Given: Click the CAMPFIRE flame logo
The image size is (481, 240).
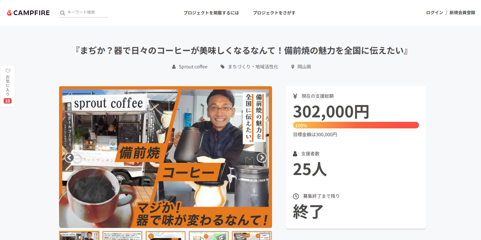Looking at the screenshot, I should [9, 13].
